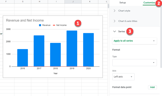
Task: Click the 1000 vertical axis label
Action: click(8, 54)
